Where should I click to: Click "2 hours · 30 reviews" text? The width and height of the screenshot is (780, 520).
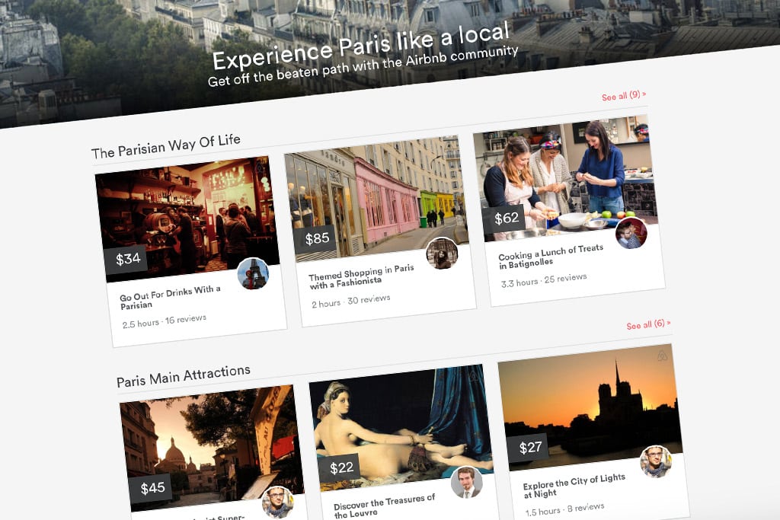350,301
